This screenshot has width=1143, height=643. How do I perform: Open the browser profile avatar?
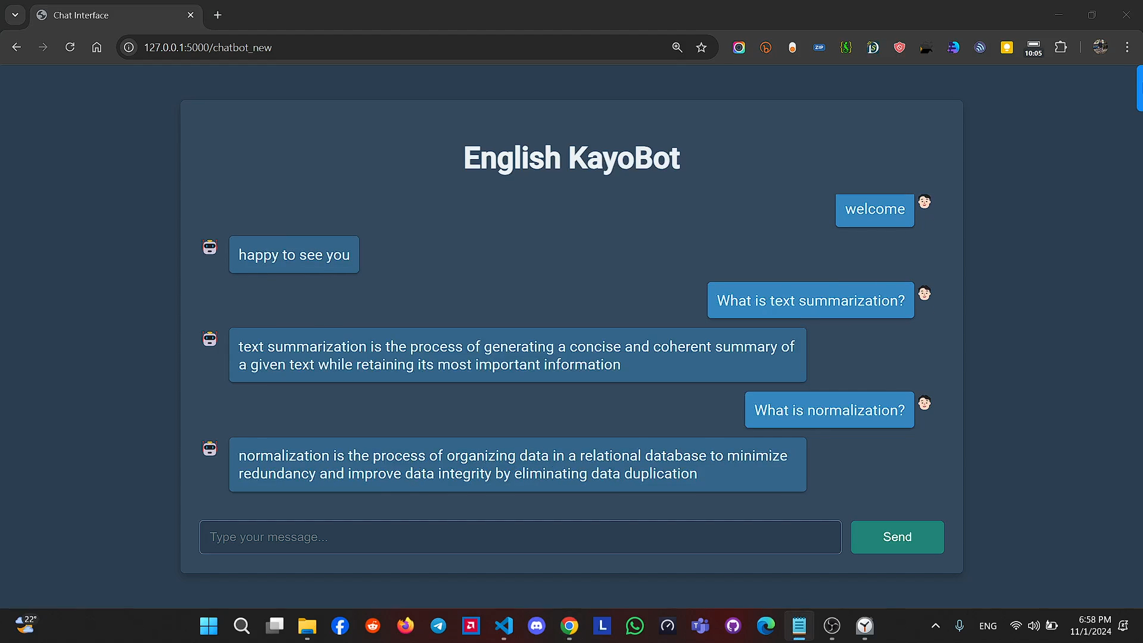click(1100, 47)
